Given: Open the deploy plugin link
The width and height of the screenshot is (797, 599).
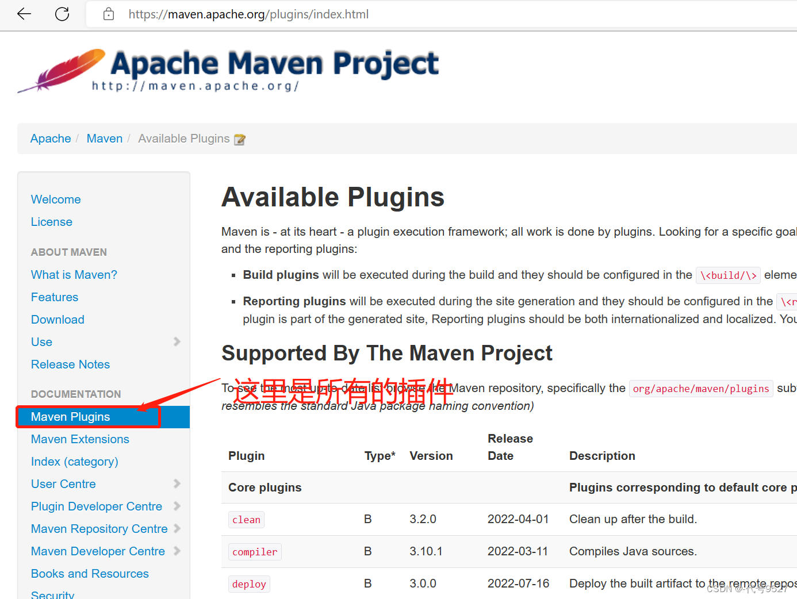Looking at the screenshot, I should click(x=249, y=584).
